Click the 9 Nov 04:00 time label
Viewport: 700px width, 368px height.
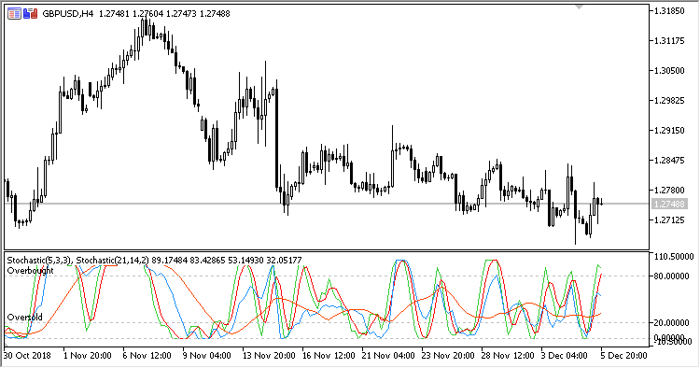[x=206, y=356]
